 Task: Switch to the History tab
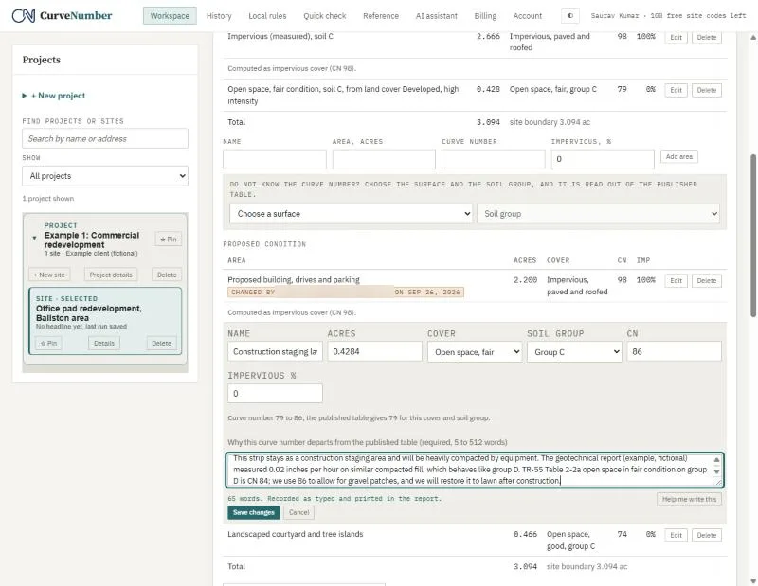(x=219, y=16)
